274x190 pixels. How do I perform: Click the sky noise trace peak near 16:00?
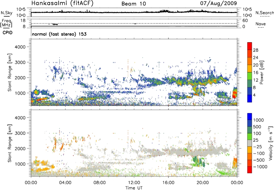164,11
